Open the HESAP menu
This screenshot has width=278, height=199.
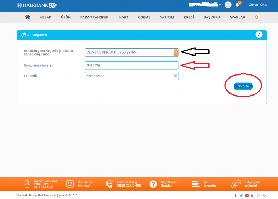[45, 17]
